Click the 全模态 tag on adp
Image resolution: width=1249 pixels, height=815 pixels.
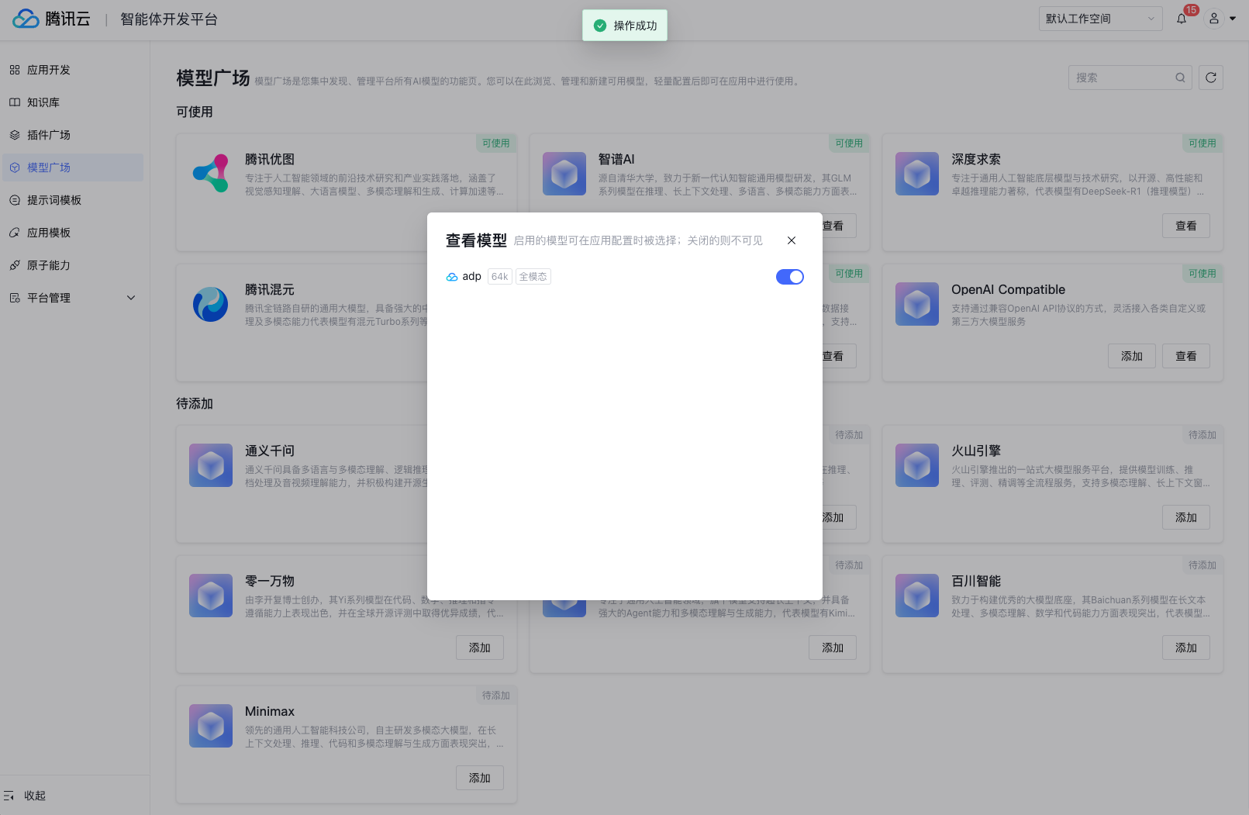(533, 277)
